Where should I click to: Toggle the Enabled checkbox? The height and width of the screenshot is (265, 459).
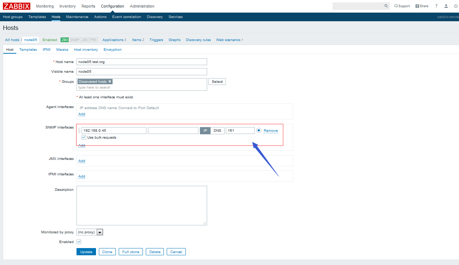point(79,242)
